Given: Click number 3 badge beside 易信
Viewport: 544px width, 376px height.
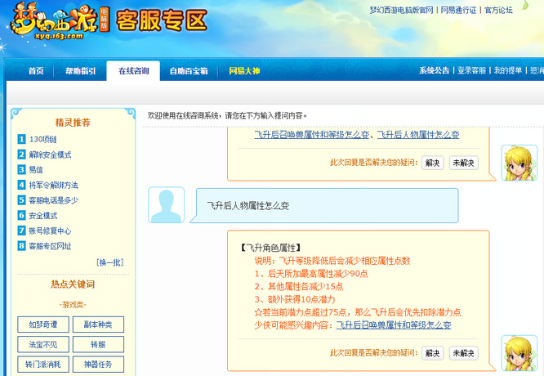Looking at the screenshot, I should click(x=21, y=170).
